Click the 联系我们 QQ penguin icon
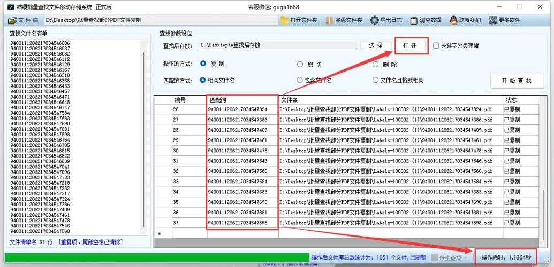The width and height of the screenshot is (554, 267). click(454, 20)
